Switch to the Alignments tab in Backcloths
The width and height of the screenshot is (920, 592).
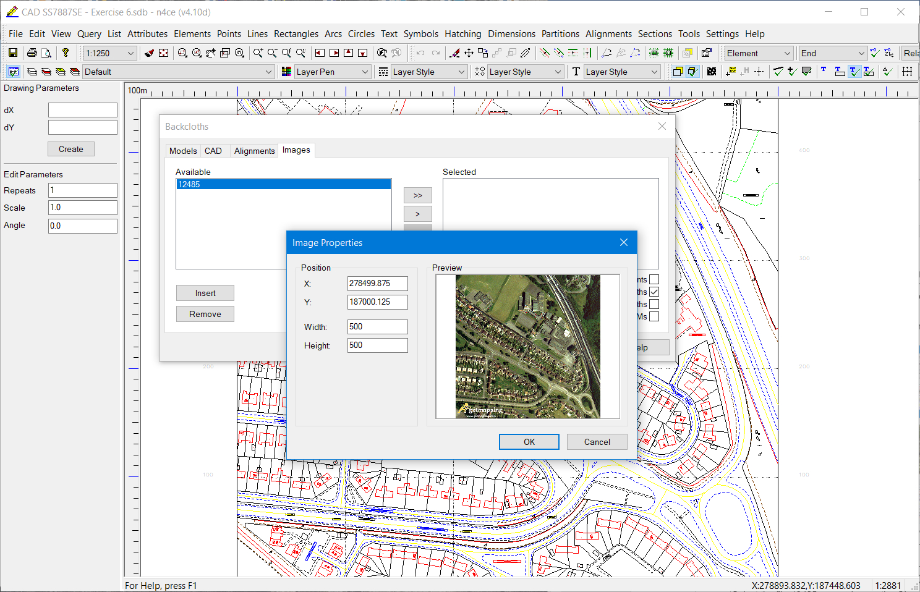click(x=254, y=151)
